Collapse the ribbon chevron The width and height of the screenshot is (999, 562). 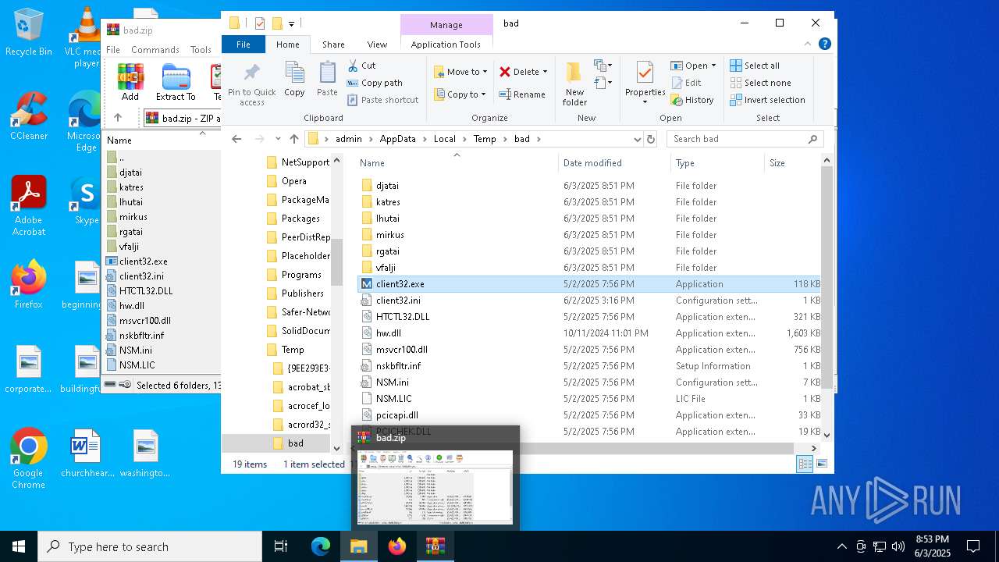pos(809,44)
